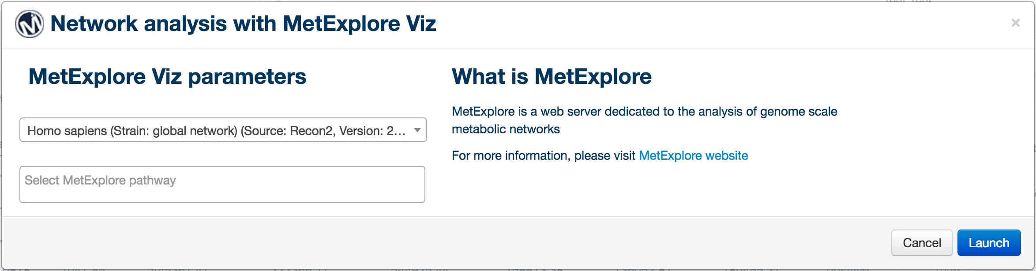Click the 'For more information' sentence
The height and width of the screenshot is (271, 1036).
pyautogui.click(x=600, y=155)
